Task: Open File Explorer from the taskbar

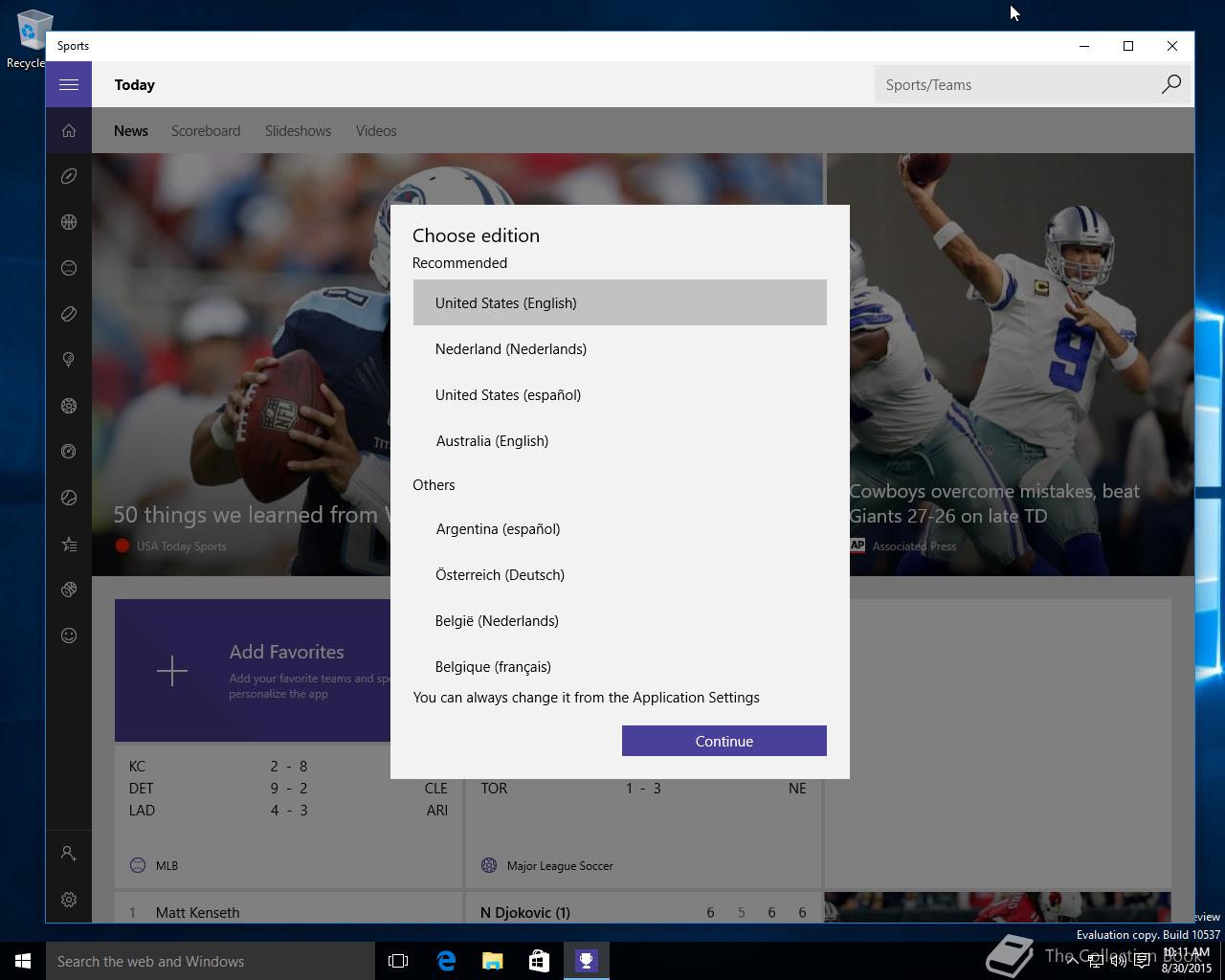Action: coord(492,961)
